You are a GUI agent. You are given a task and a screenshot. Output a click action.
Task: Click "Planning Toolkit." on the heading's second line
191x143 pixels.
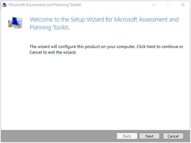tap(49, 28)
